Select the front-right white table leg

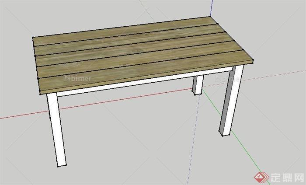(x=231, y=101)
